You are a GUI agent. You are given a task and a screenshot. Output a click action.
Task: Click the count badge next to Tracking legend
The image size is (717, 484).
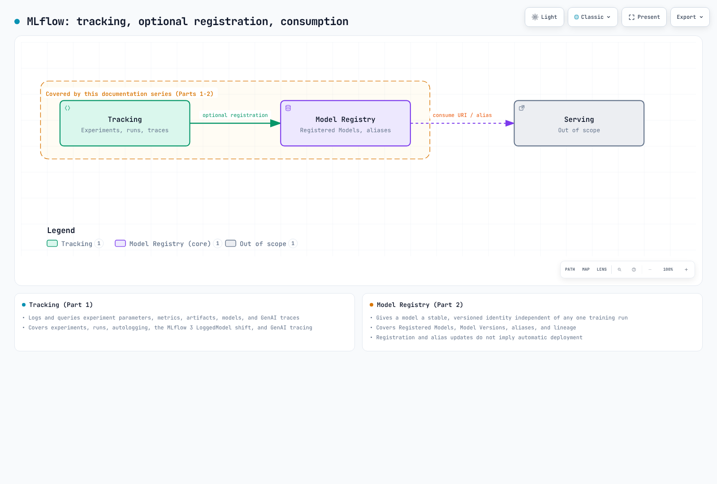99,243
